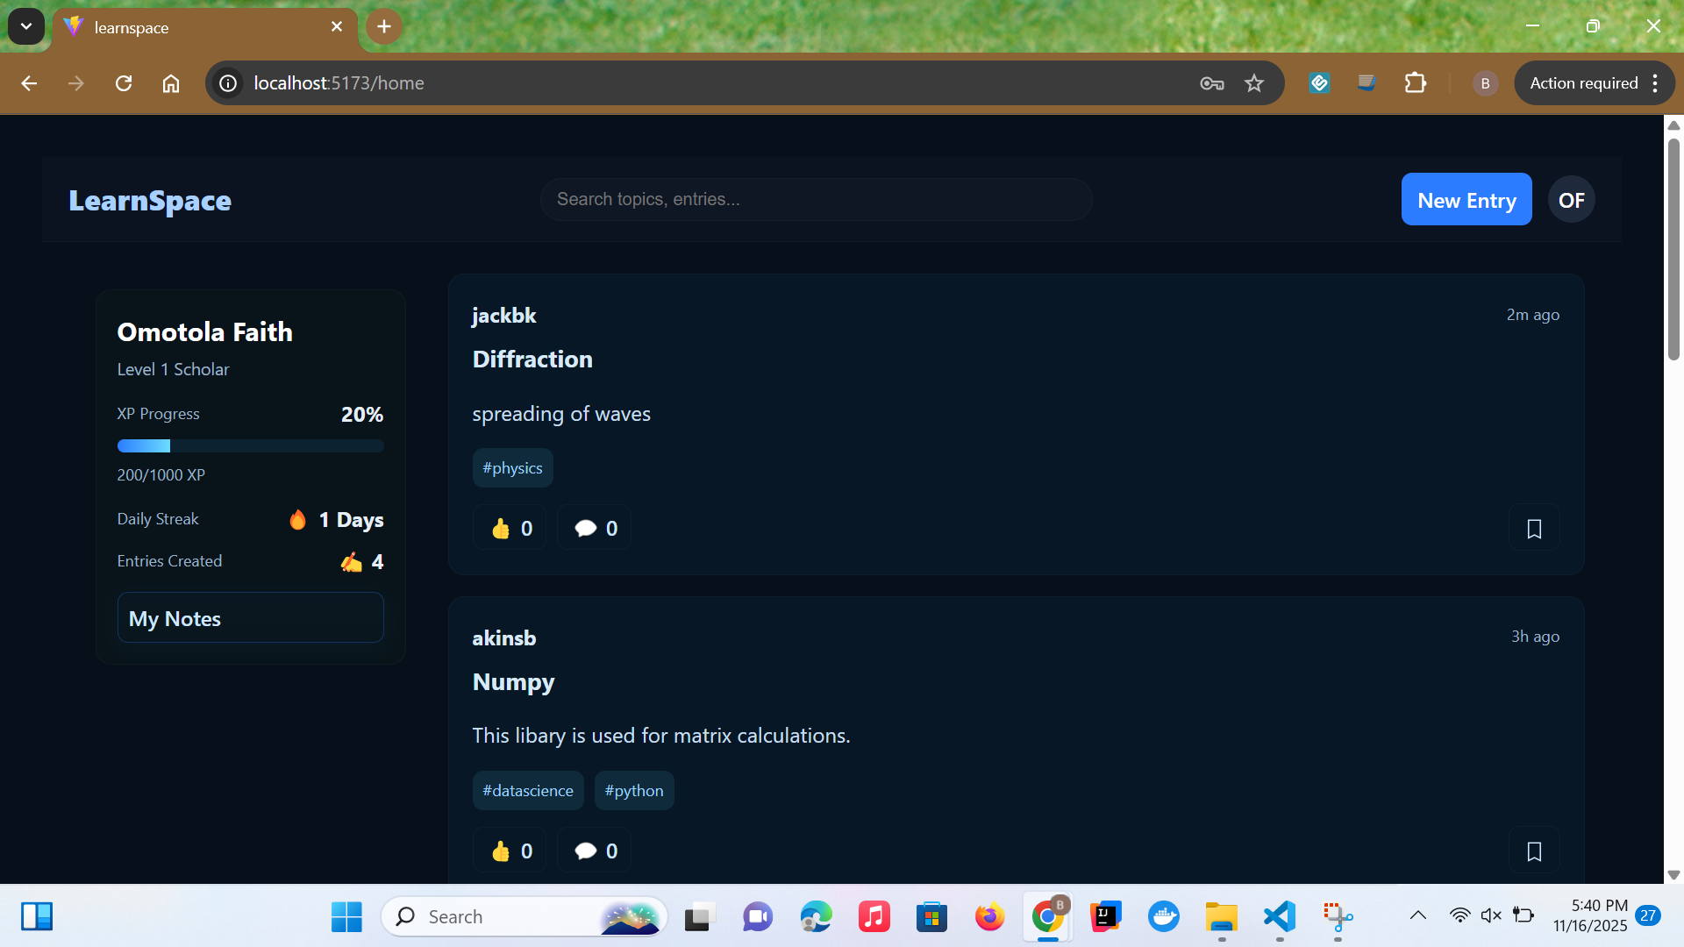
Task: Open comments on the Numpy entry
Action: tap(595, 851)
